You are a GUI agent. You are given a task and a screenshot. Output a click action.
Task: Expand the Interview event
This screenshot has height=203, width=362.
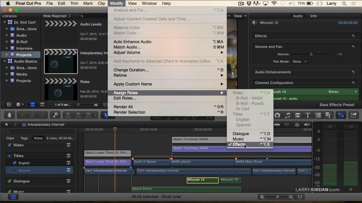click(7, 48)
